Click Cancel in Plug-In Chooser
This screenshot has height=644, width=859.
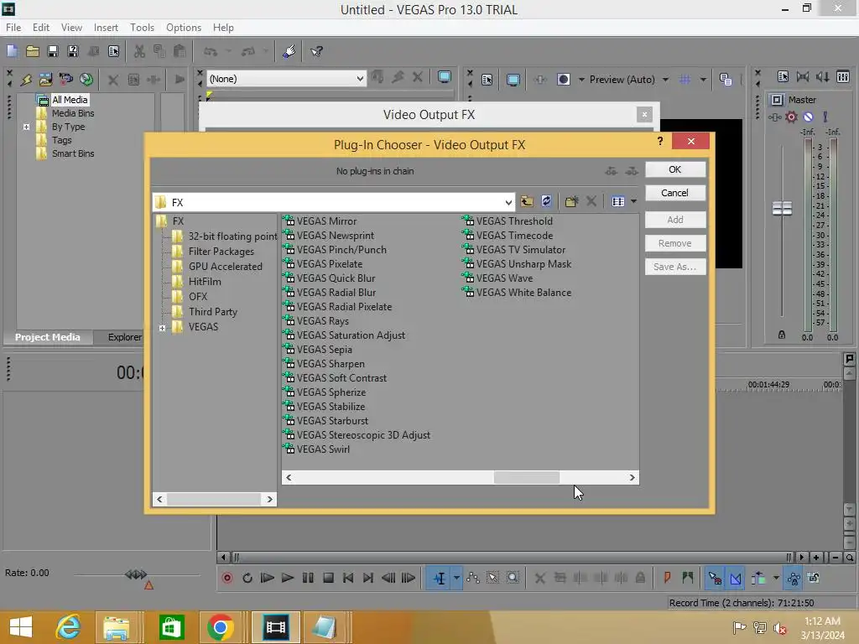click(x=675, y=193)
